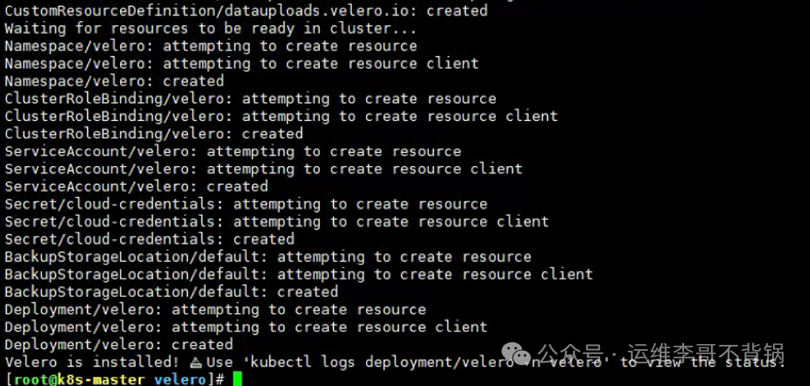Click the 'Velero is installed!' message

[92, 362]
